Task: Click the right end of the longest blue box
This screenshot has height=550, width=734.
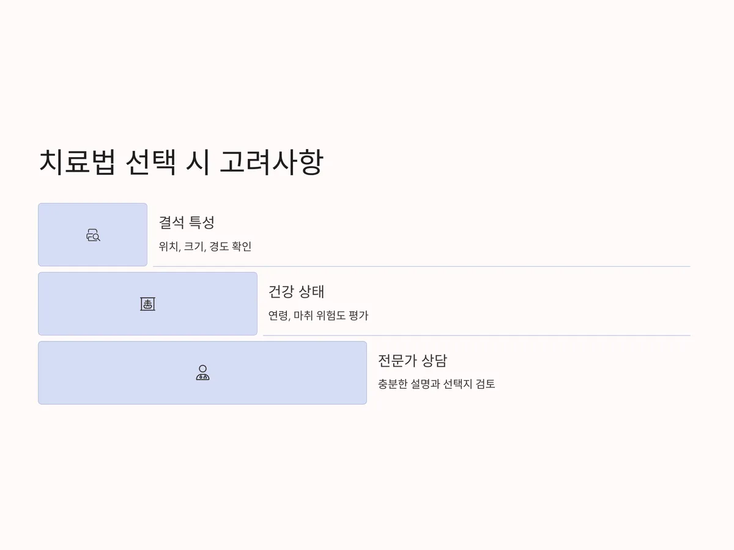Action: 365,373
